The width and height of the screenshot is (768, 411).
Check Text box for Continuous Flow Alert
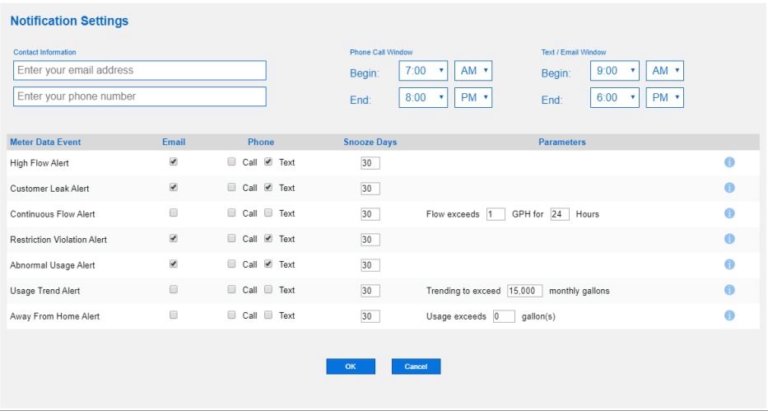(x=269, y=214)
